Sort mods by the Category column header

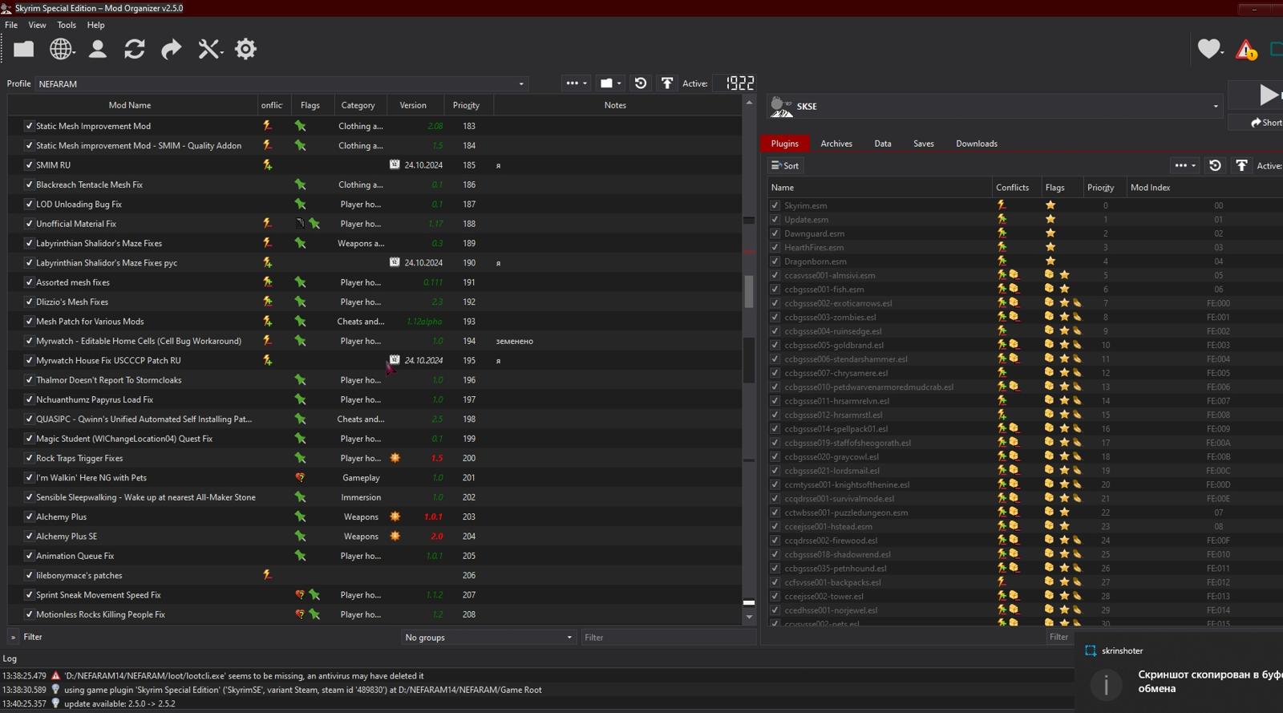pos(358,105)
